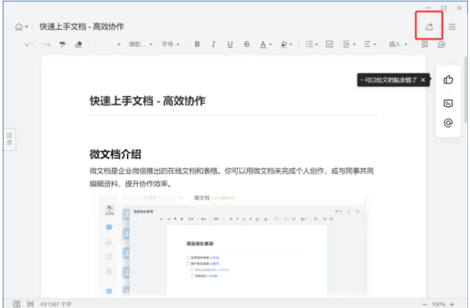Viewport: 470px width, 308px height.
Task: Open the hamburger menu at top right
Action: (x=452, y=27)
